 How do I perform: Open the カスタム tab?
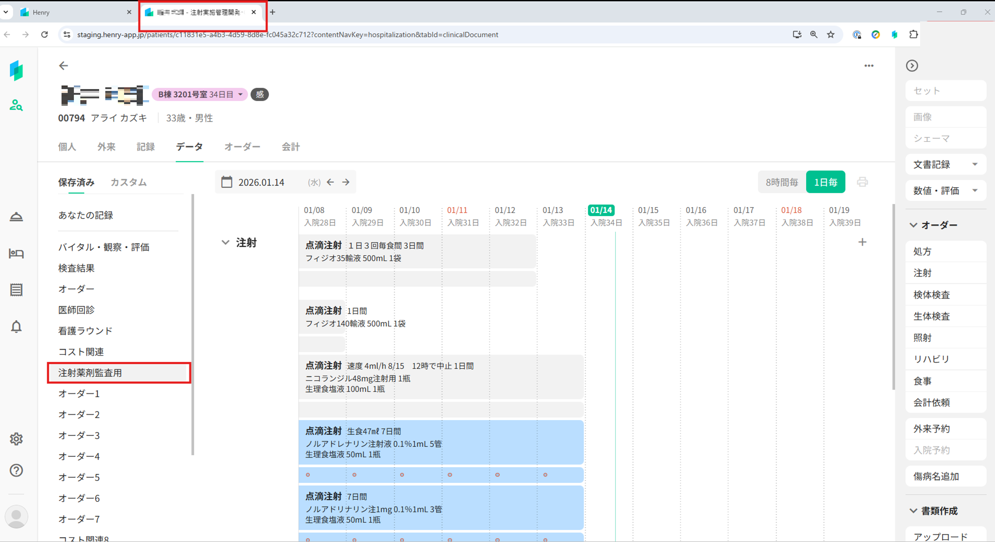[128, 182]
